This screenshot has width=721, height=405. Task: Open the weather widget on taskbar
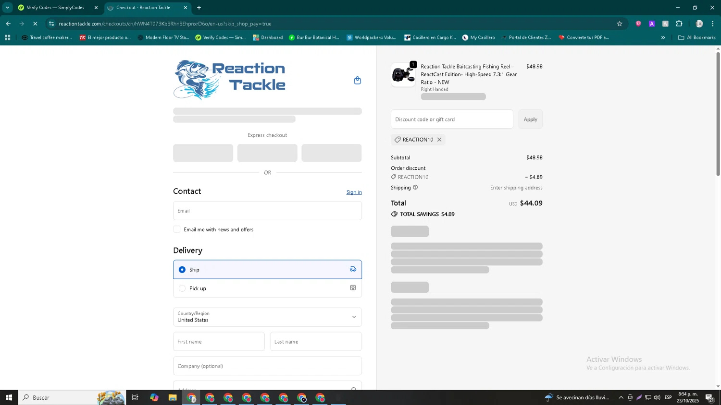click(x=577, y=397)
